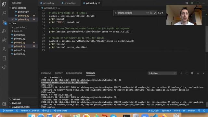Image resolution: width=208 pixels, height=117 pixels.
Task: Open baza.db in the file tree
Action: coord(18,31)
